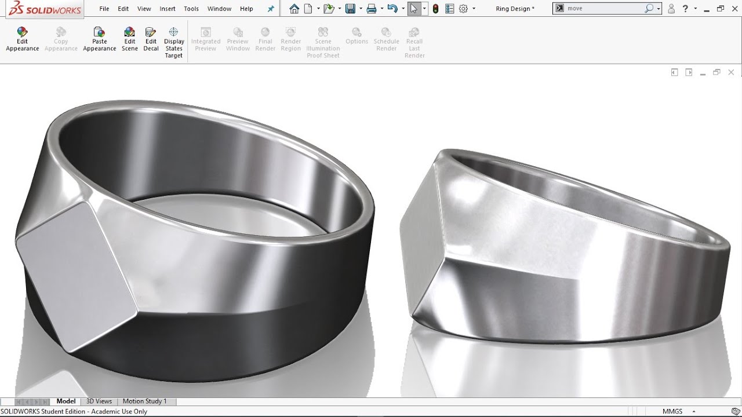
Task: Start Integrated Preview
Action: pyautogui.click(x=206, y=39)
